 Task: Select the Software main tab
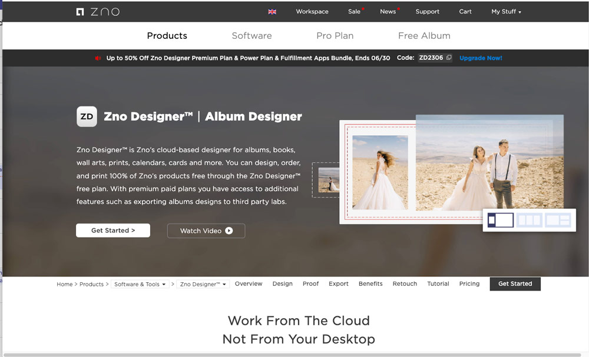coord(252,36)
